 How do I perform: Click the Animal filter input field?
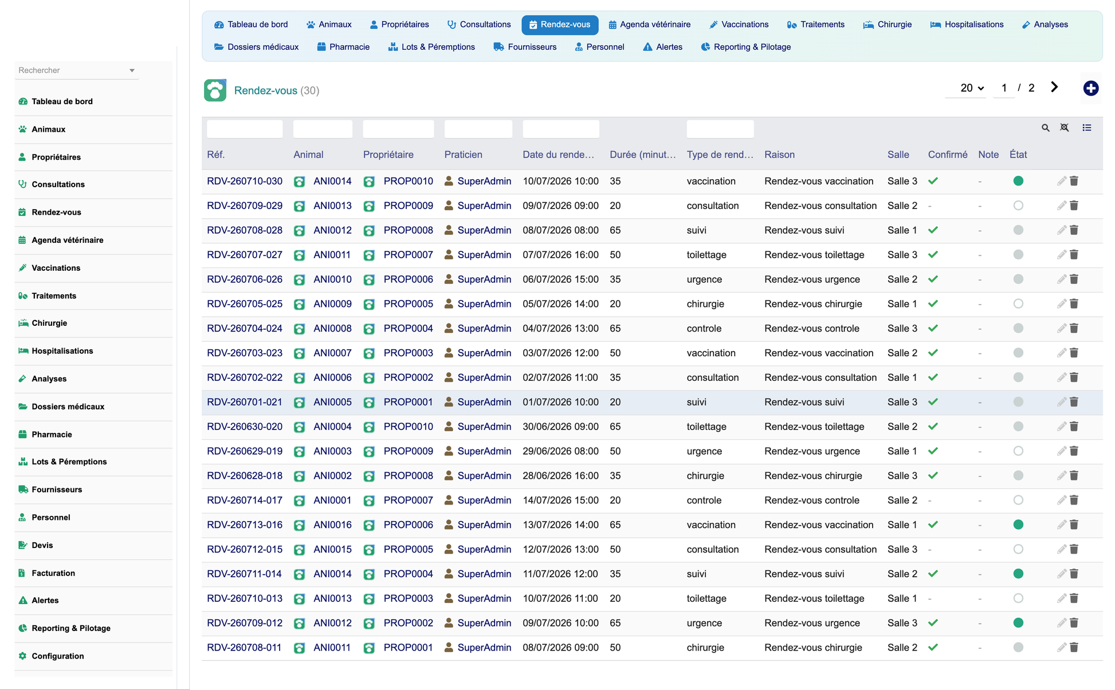point(323,129)
